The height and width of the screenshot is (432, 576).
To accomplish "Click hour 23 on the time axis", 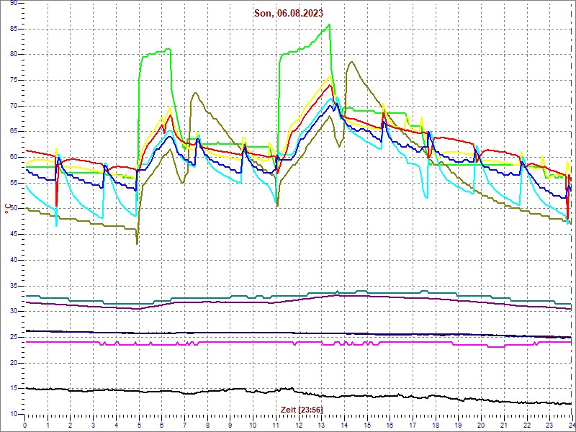I will click(549, 425).
